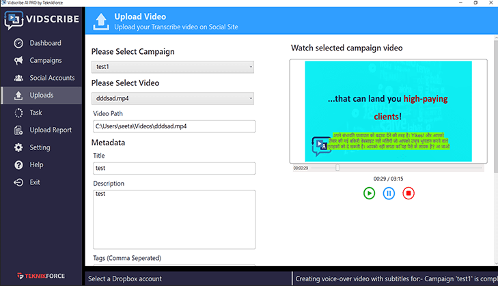Pause the video with blue button
Viewport: 498px width, 286px height.
click(x=389, y=193)
